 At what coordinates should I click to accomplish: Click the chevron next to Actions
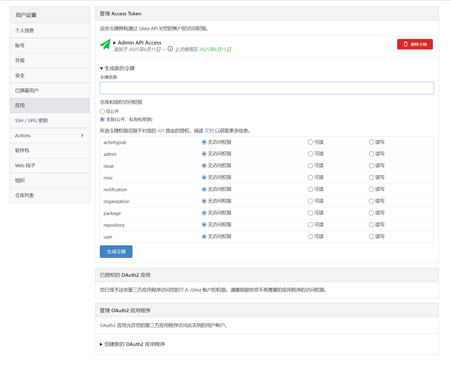pos(82,135)
